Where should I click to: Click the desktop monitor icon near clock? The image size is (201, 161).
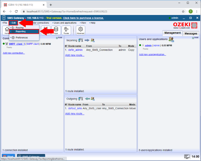187,156
